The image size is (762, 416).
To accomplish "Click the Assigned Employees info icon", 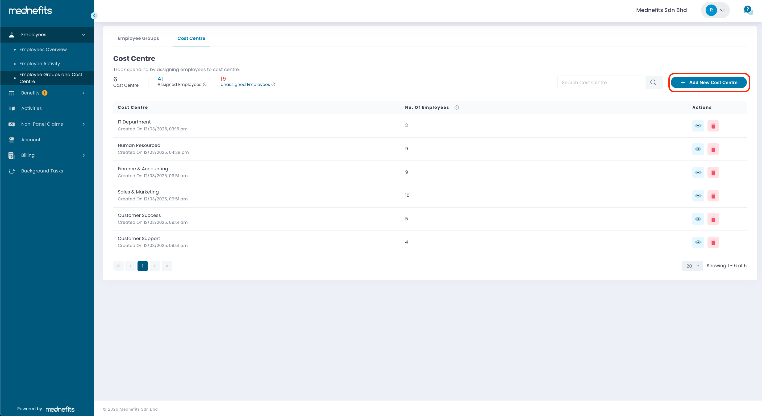I will pos(205,84).
